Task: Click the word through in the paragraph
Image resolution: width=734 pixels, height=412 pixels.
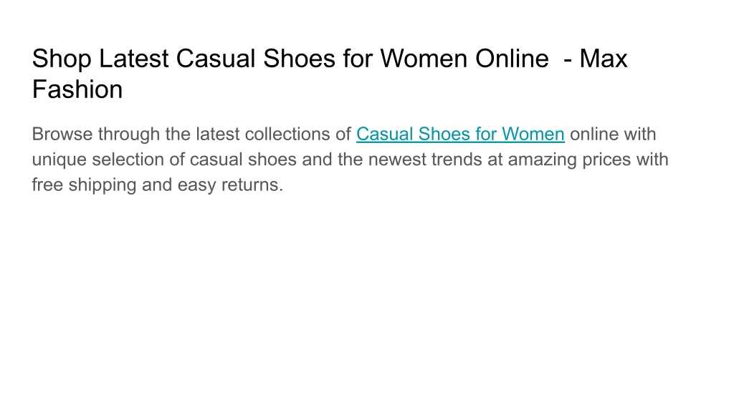Action: tap(129, 134)
